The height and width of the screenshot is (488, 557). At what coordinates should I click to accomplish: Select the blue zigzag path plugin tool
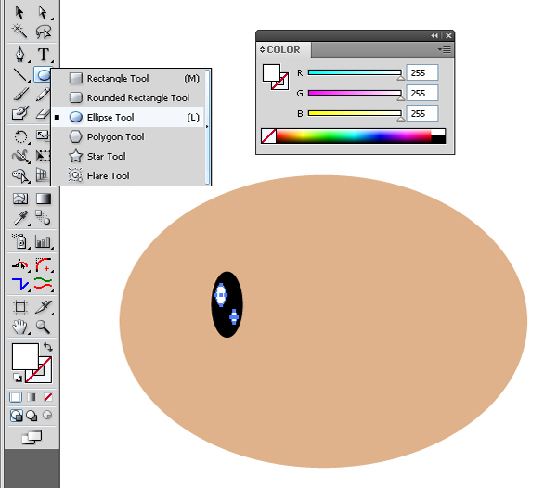point(20,284)
